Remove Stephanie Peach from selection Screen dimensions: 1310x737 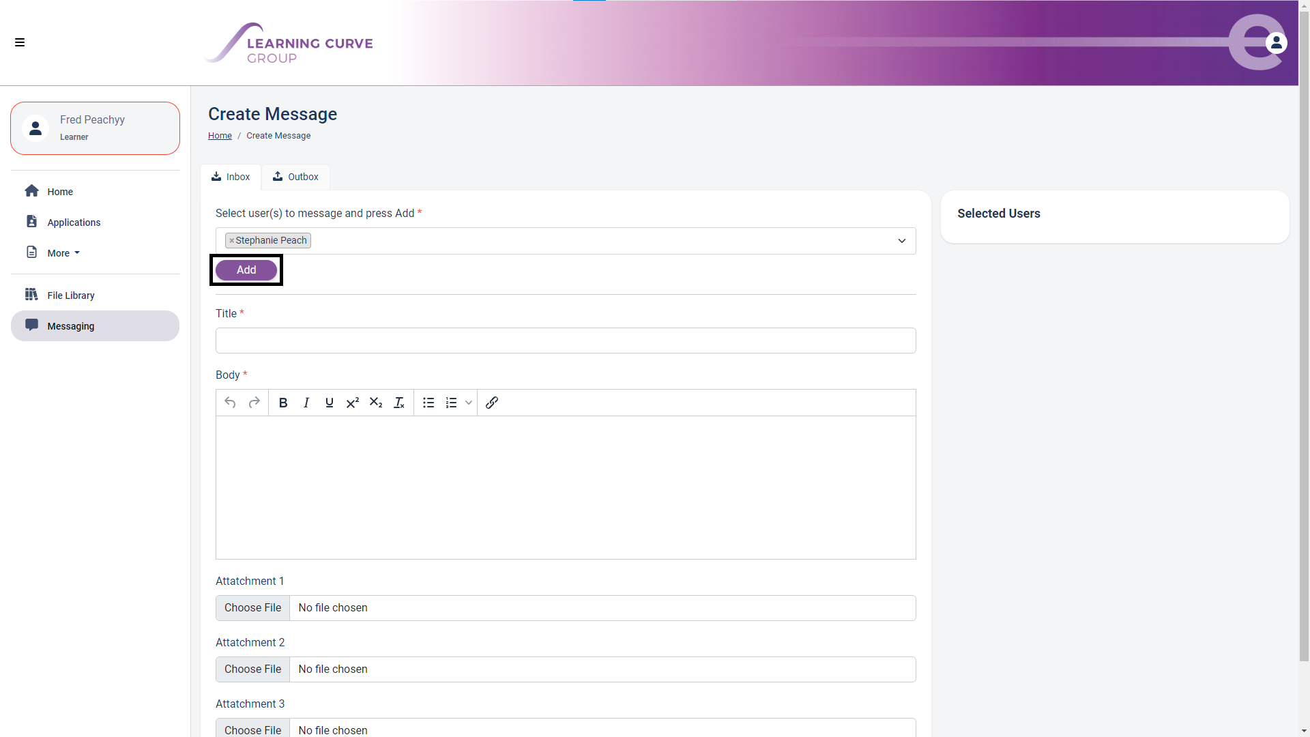[232, 241]
